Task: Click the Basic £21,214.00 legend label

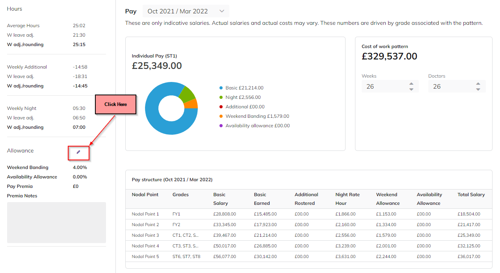Action: 244,88
